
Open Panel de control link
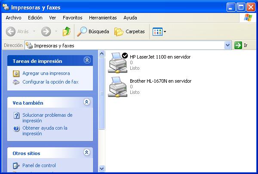point(39,165)
